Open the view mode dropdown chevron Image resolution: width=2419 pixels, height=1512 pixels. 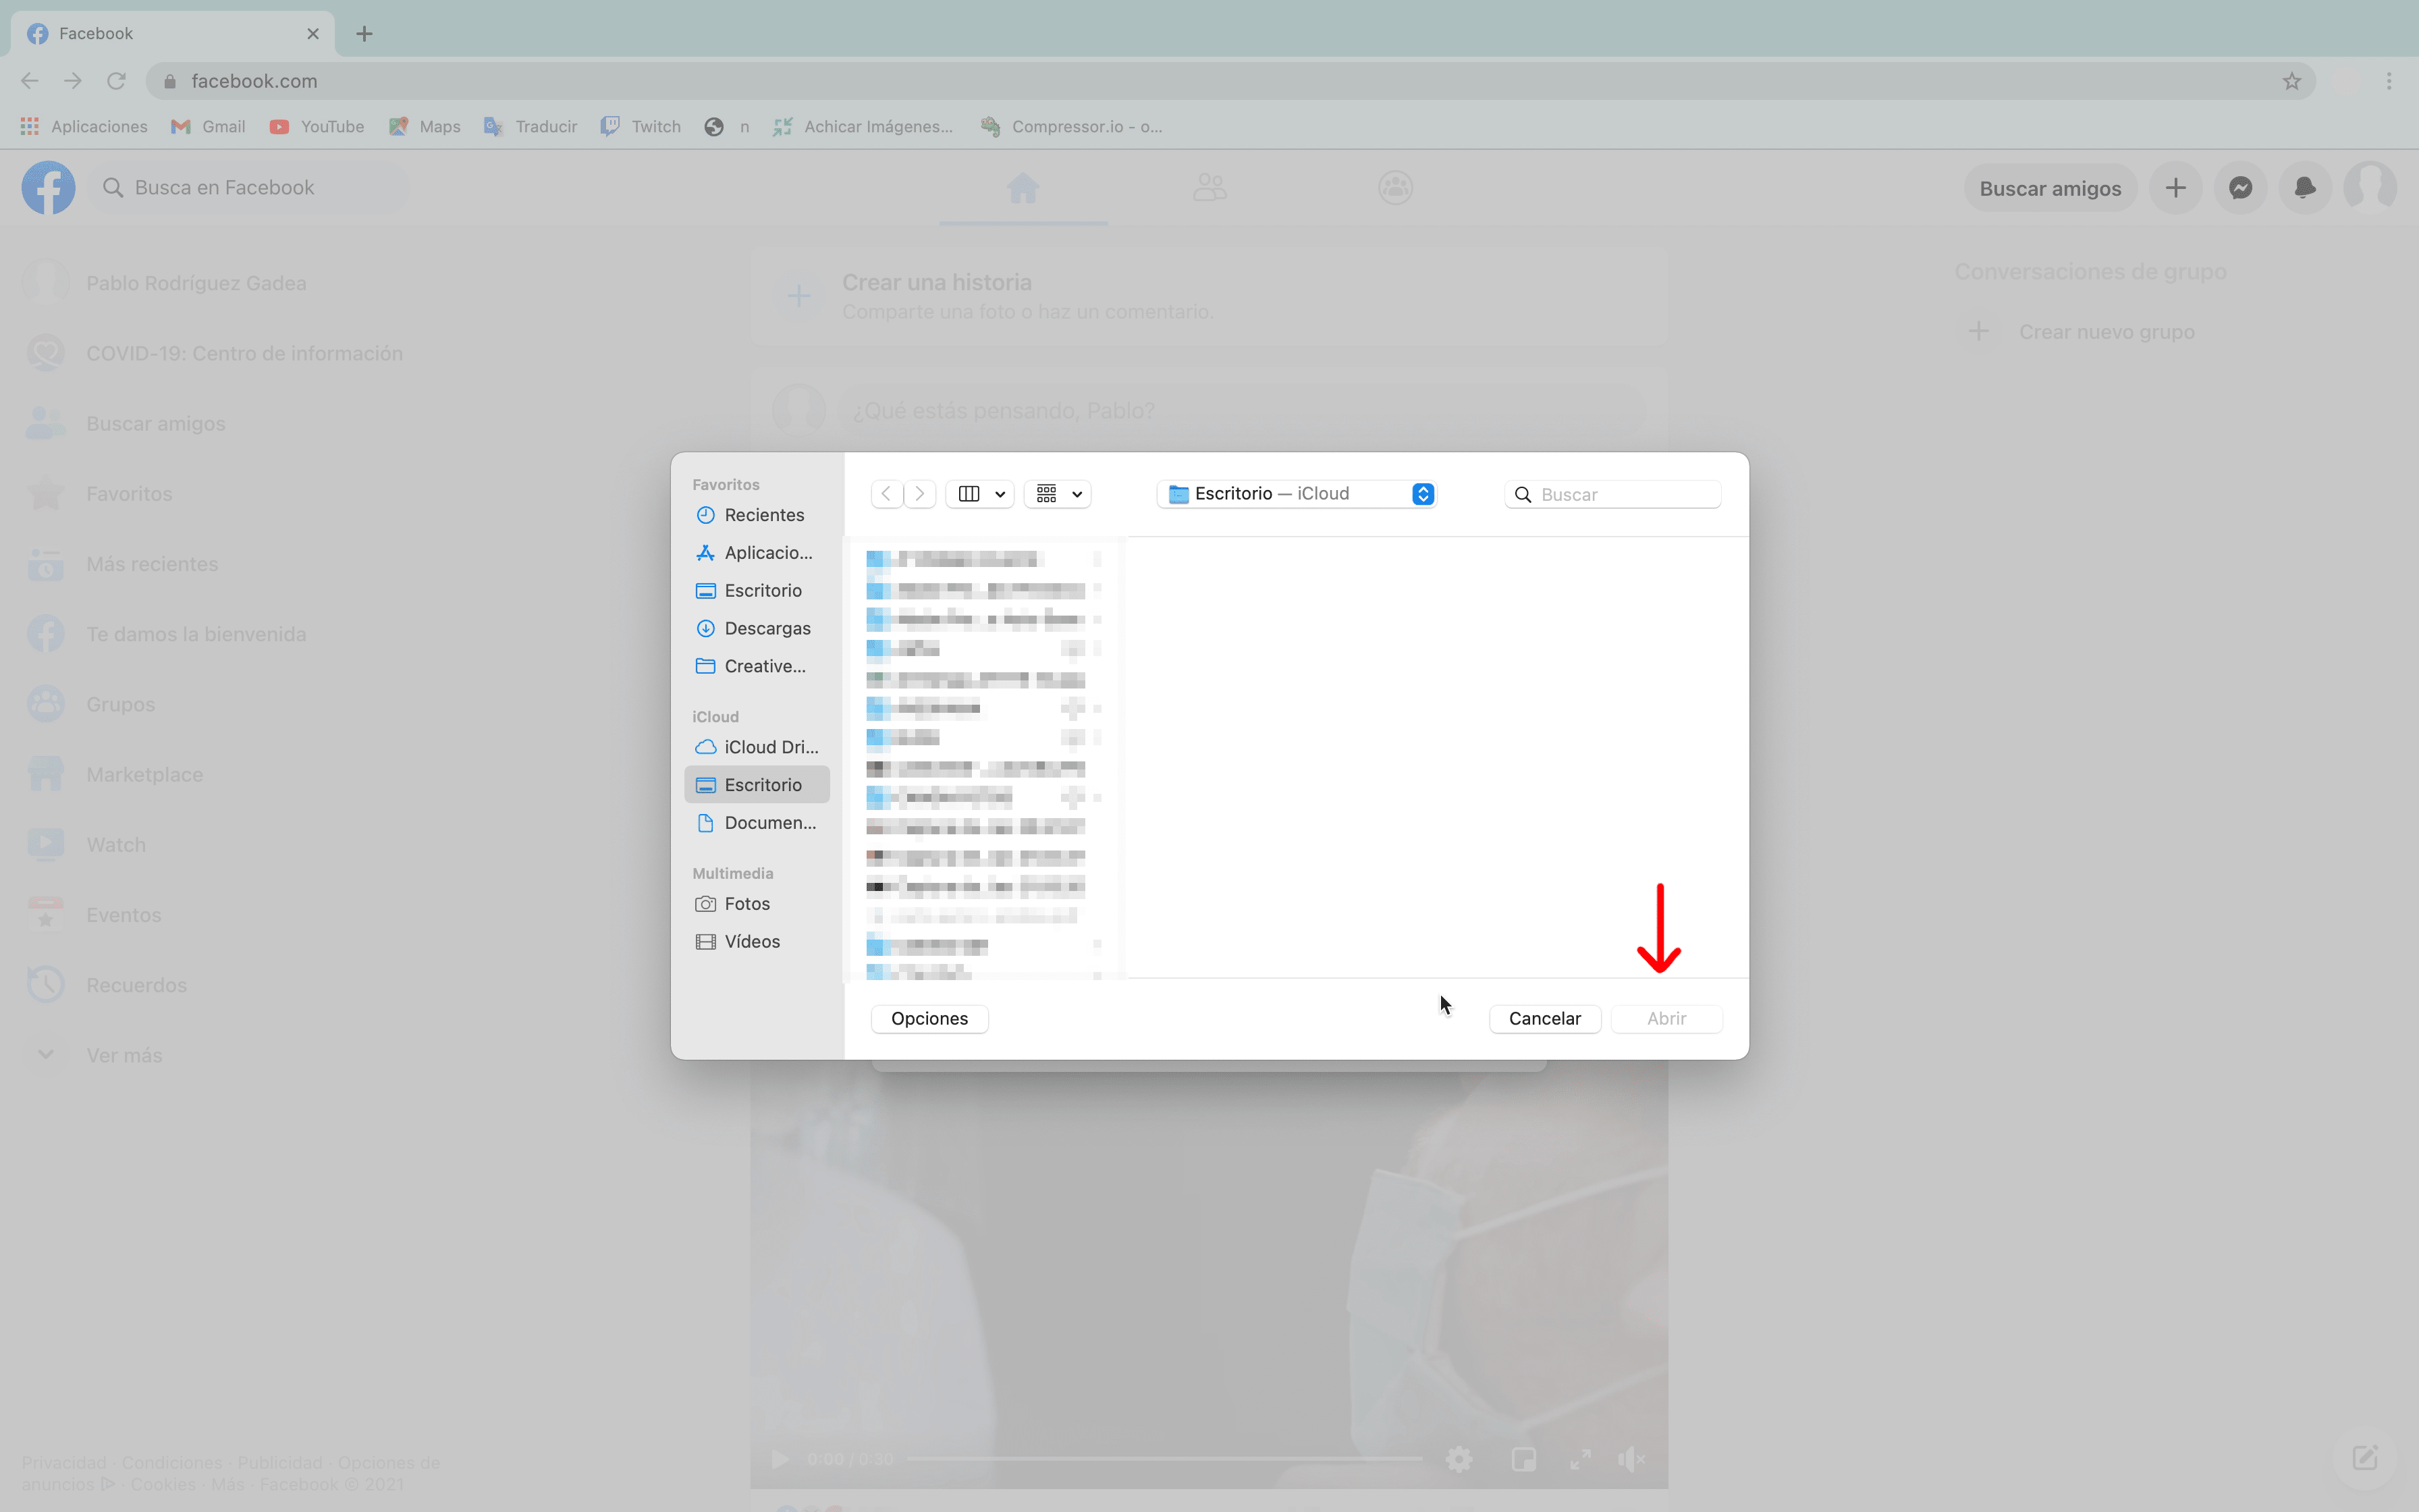1000,495
